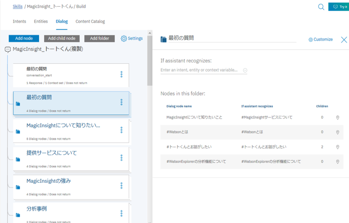Open options menu of selected 最初の質問 folder
Viewport: 349px width, 223px height.
pyautogui.click(x=121, y=102)
